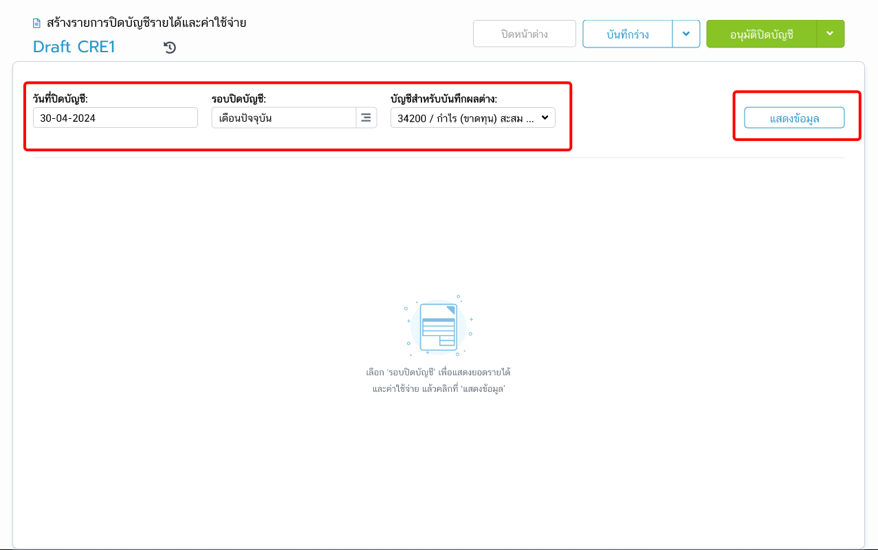Open the history icon next to Draft CRE1
The image size is (878, 550).
pos(170,47)
